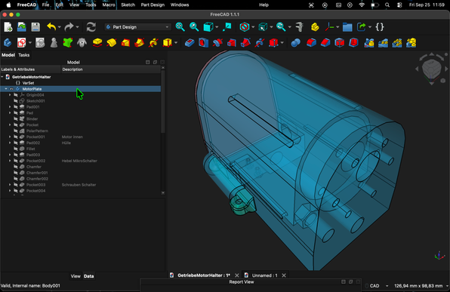Expand the Pad002 tree node
The image size is (450, 292).
coord(10,143)
